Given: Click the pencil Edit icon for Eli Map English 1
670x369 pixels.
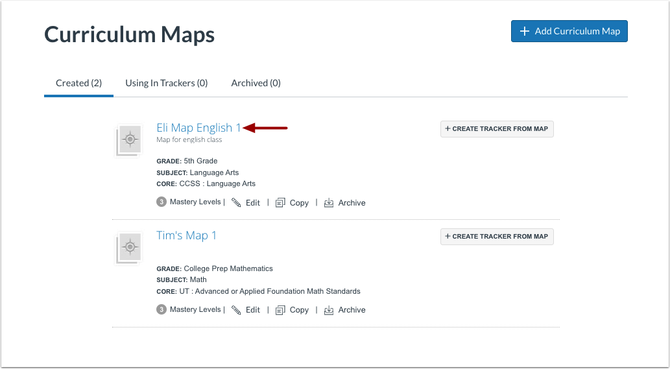Looking at the screenshot, I should coord(236,202).
